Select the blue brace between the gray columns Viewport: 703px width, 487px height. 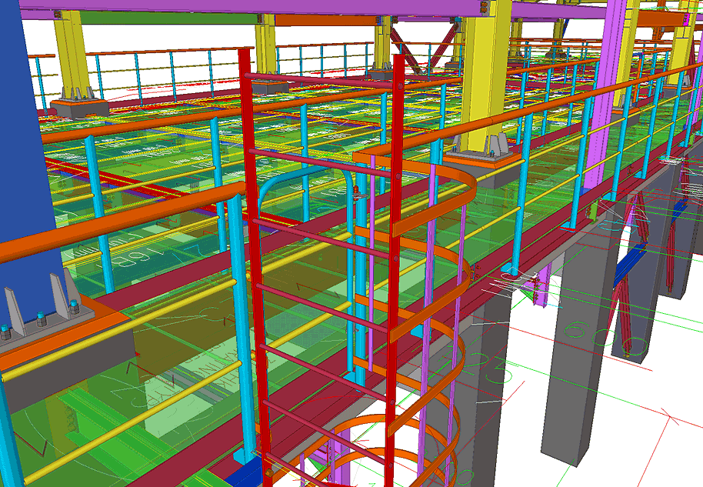pyautogui.click(x=631, y=266)
